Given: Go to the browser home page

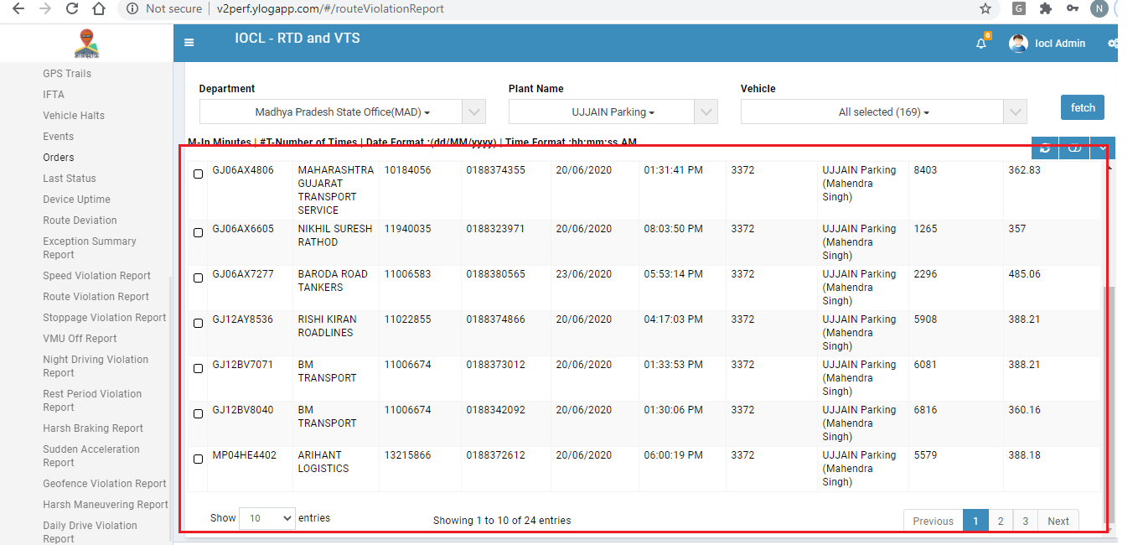Looking at the screenshot, I should [99, 8].
